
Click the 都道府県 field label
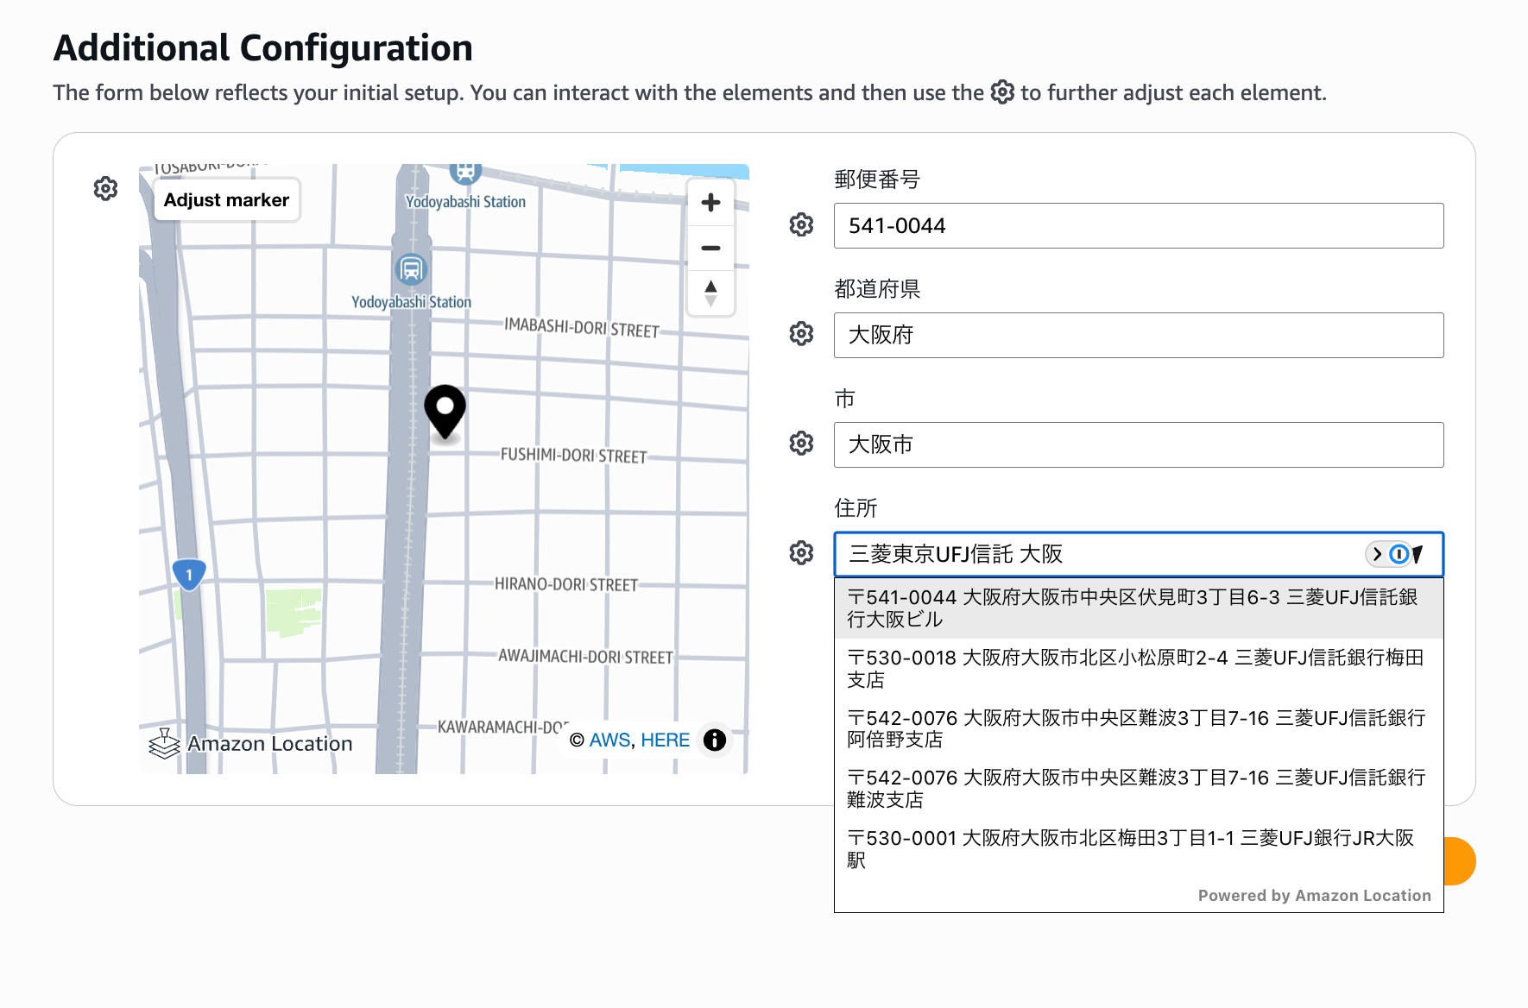click(x=877, y=289)
